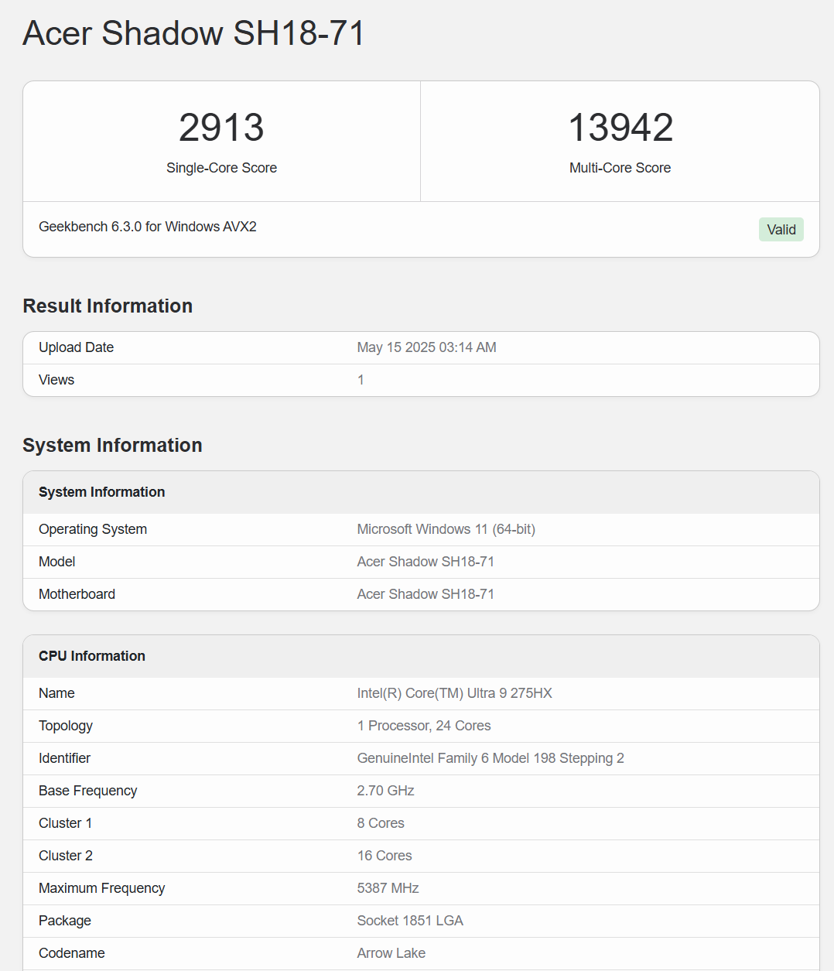Viewport: 834px width, 971px height.
Task: Click the Geekbench 6.3.0 for Windows AVX2 text
Action: [x=148, y=227]
